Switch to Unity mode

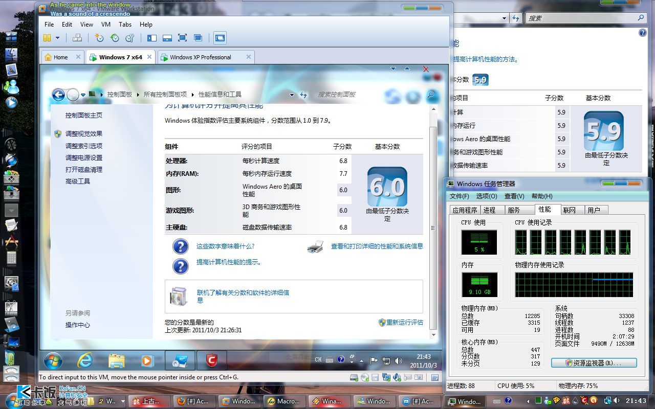tap(198, 38)
